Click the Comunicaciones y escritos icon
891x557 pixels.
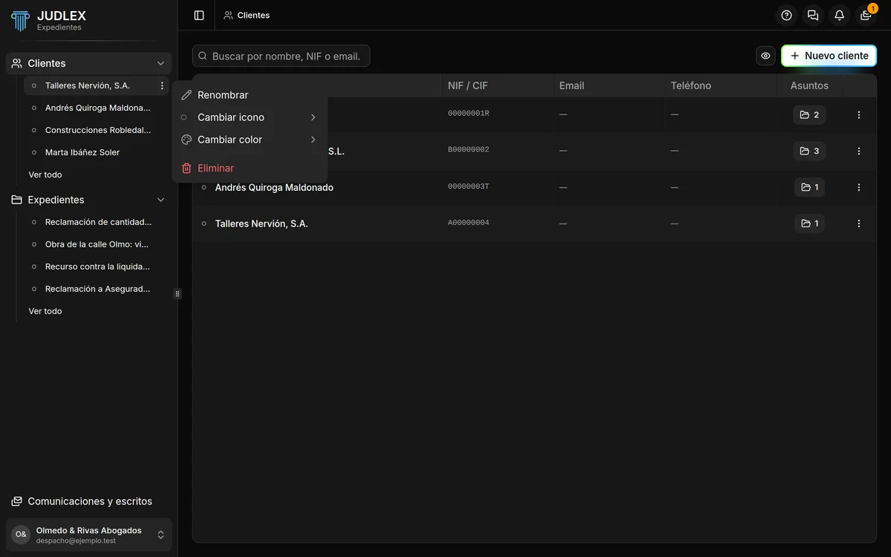[x=17, y=501]
